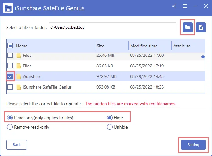Select the iSunshare SafeFile Genius row name
The height and width of the screenshot is (156, 212).
[47, 87]
